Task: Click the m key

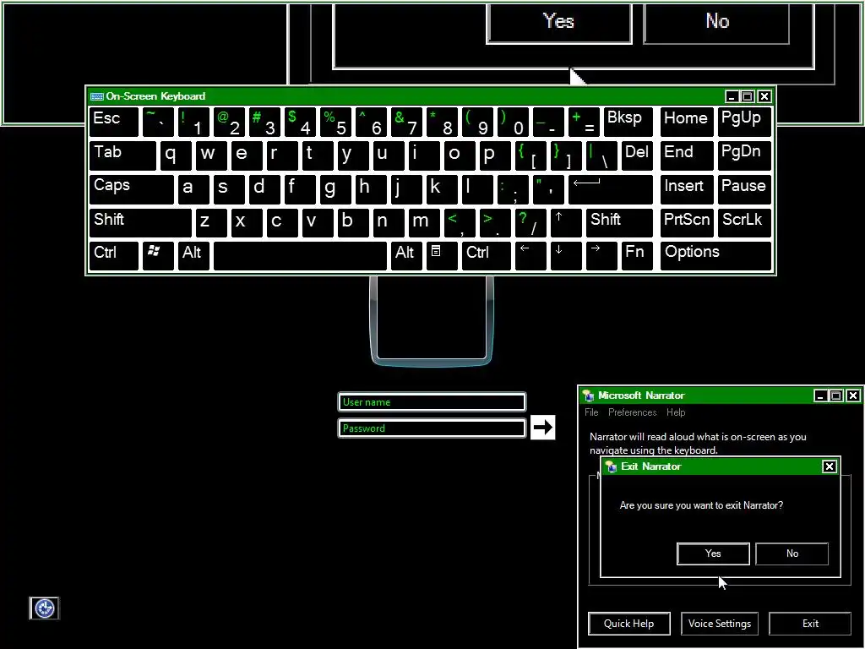Action: (x=424, y=222)
